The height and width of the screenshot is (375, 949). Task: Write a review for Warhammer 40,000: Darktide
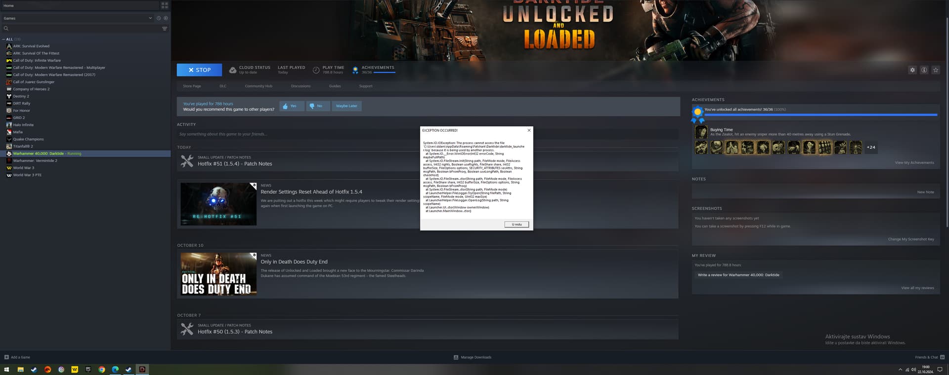pyautogui.click(x=738, y=275)
